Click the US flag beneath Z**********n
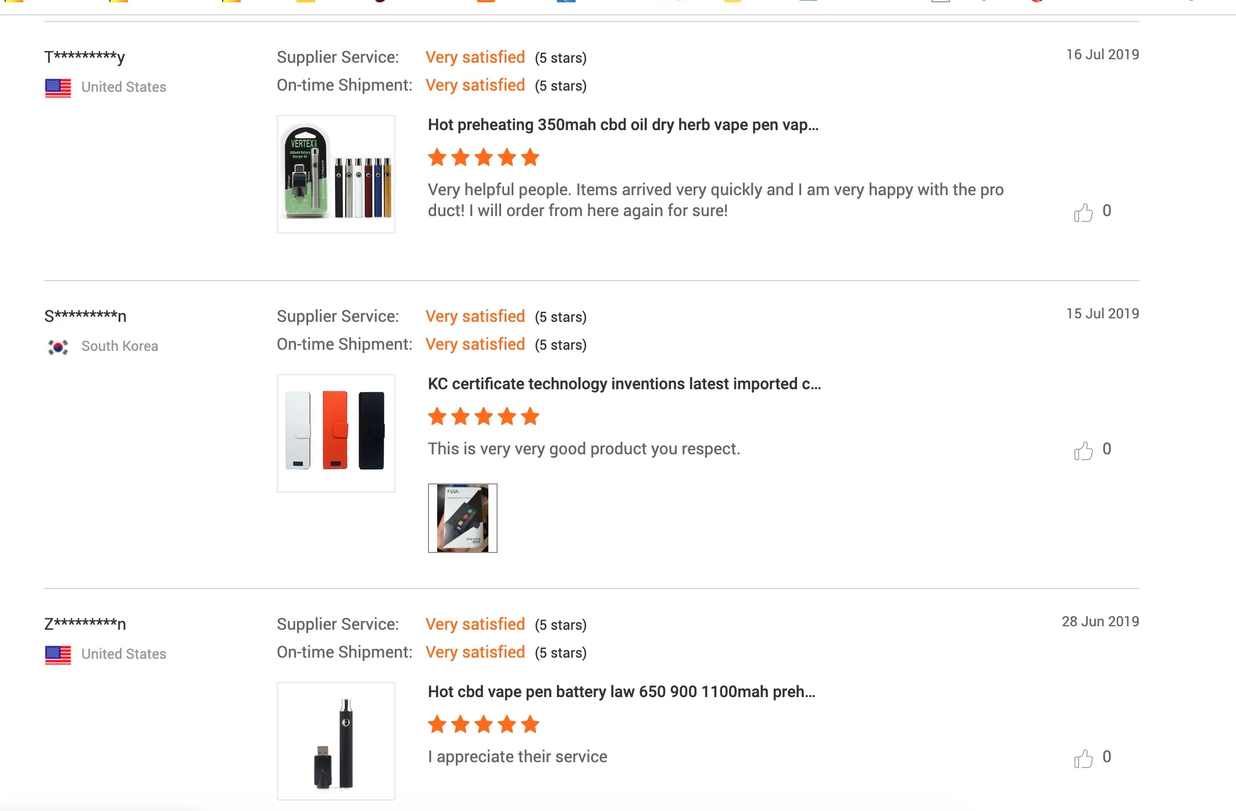This screenshot has height=811, width=1236. [x=58, y=655]
